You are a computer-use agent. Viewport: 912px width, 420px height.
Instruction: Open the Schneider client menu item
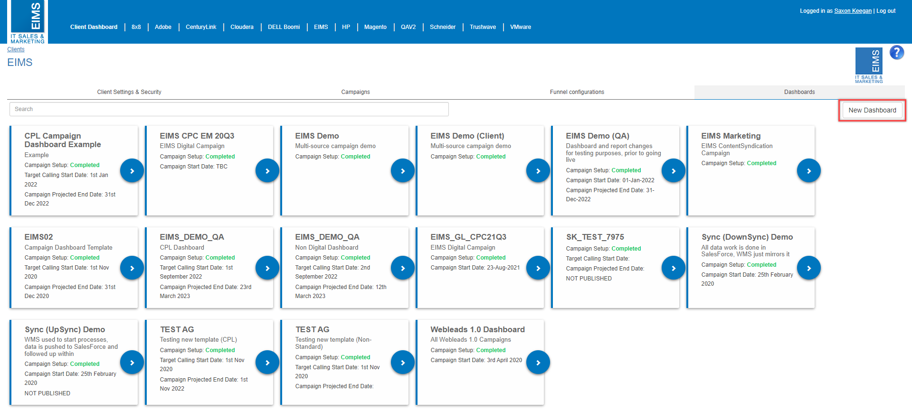tap(443, 27)
